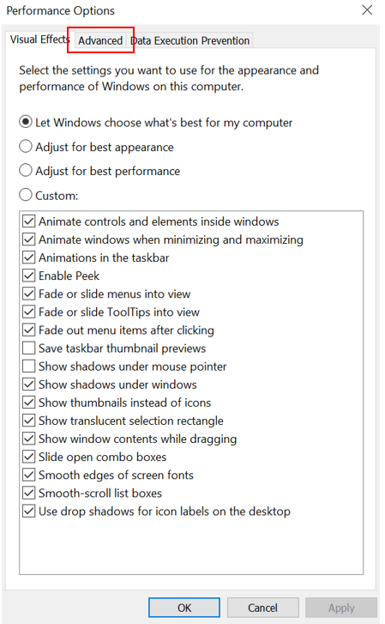Toggle Show thumbnails instead of icons
The width and height of the screenshot is (385, 624).
coord(29,403)
